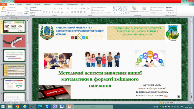Image resolution: width=194 pixels, height=109 pixels.
Task: Open Viber from the taskbar
Action: 55,107
